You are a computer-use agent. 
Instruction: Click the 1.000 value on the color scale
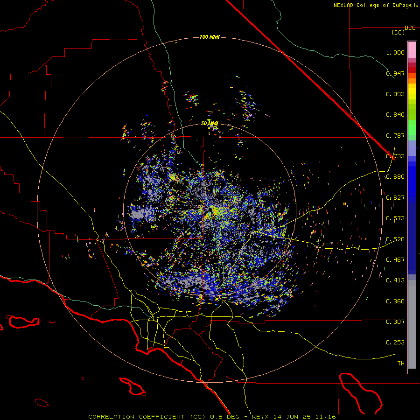[395, 52]
